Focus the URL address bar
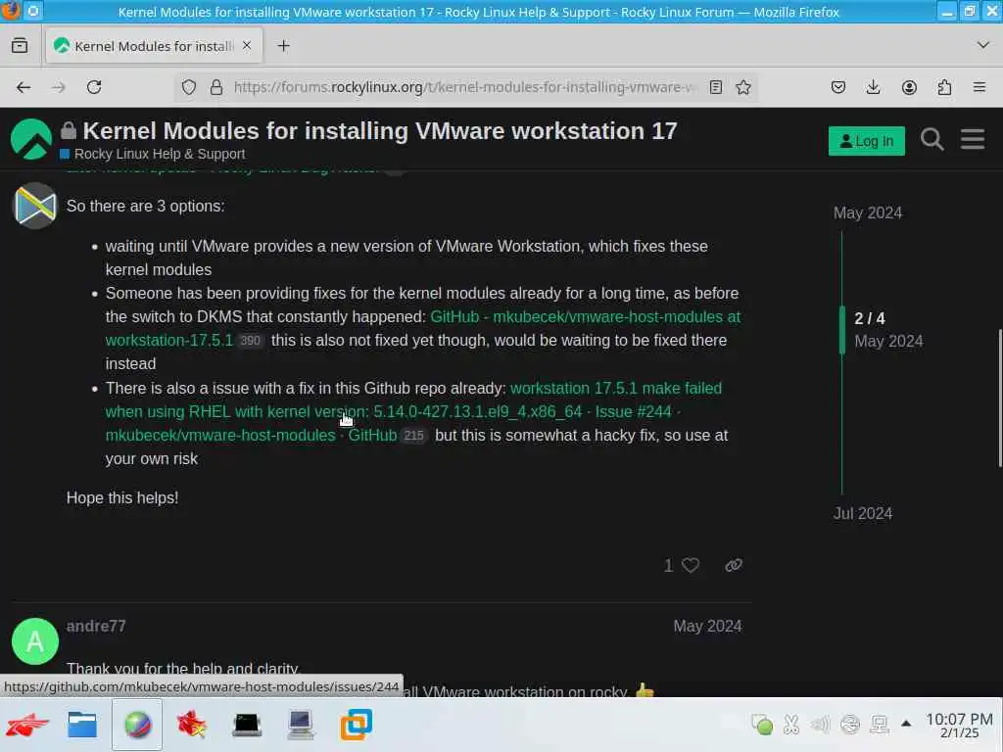Viewport: 1003px width, 752px height. pyautogui.click(x=465, y=87)
